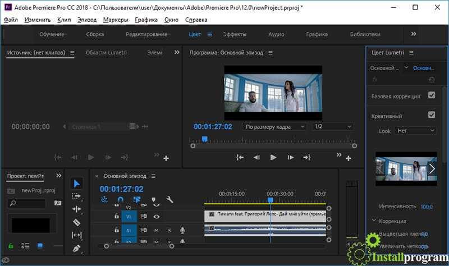Play the Source monitor clip
Image resolution: width=449 pixels, height=266 pixels.
coord(91,158)
